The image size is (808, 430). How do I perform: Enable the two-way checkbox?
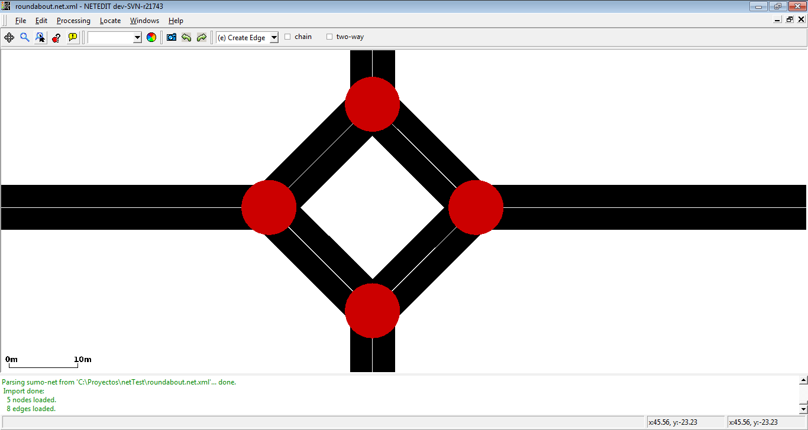point(329,37)
